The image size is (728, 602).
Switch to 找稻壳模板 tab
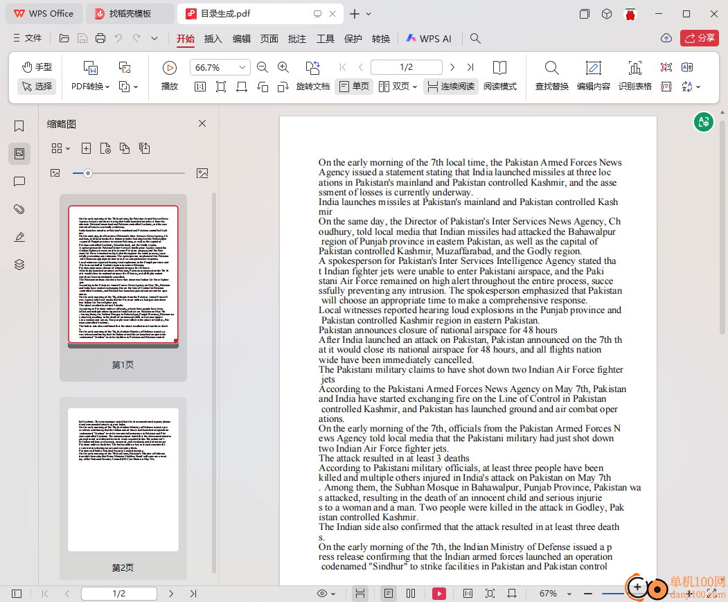(130, 14)
